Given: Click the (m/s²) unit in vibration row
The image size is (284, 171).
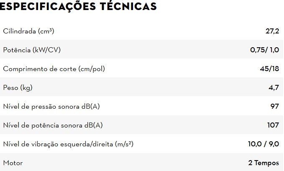Looking at the screenshot, I should pos(125,144).
